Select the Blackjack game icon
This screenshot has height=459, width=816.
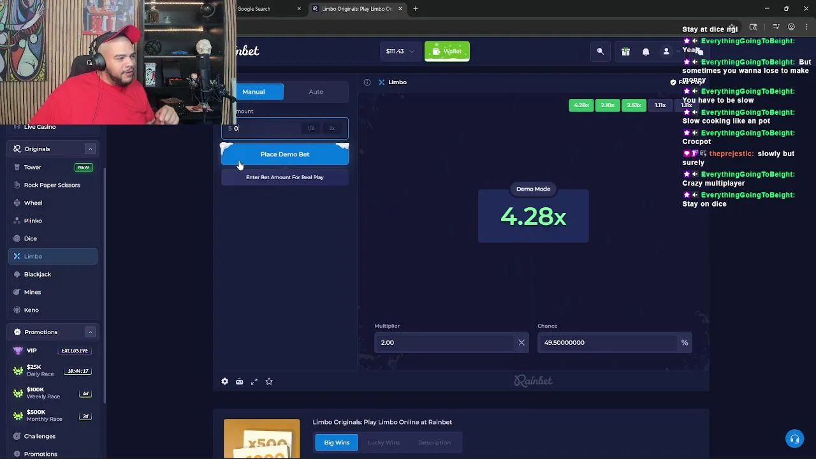point(17,274)
